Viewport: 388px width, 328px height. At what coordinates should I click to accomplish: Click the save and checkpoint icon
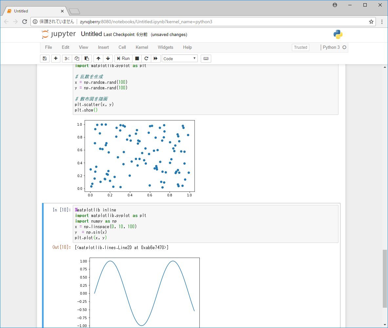(45, 59)
